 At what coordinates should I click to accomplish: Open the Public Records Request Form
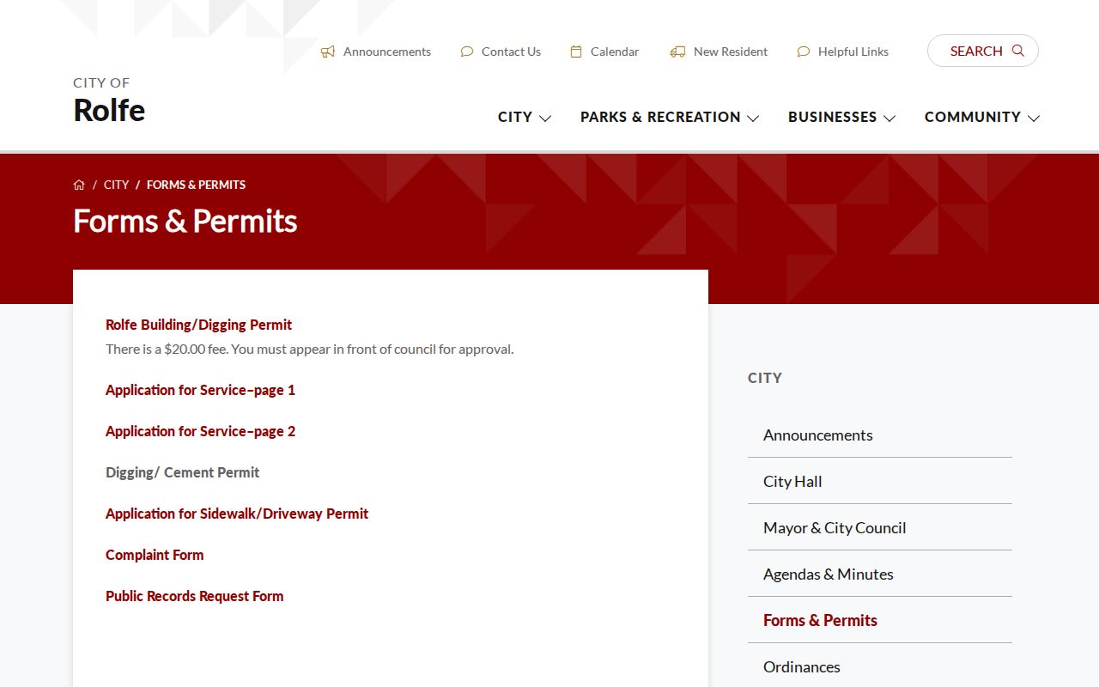[194, 596]
